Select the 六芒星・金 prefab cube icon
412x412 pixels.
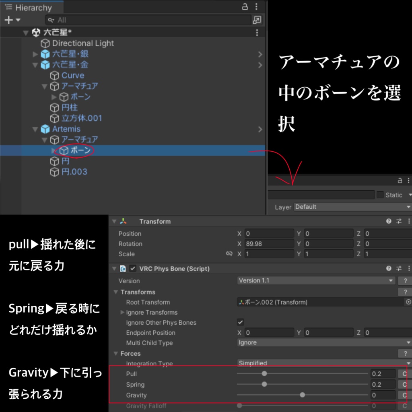tap(45, 65)
